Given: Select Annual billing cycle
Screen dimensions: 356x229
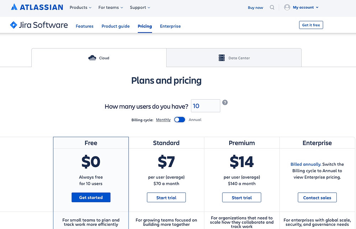Looking at the screenshot, I should tap(195, 120).
